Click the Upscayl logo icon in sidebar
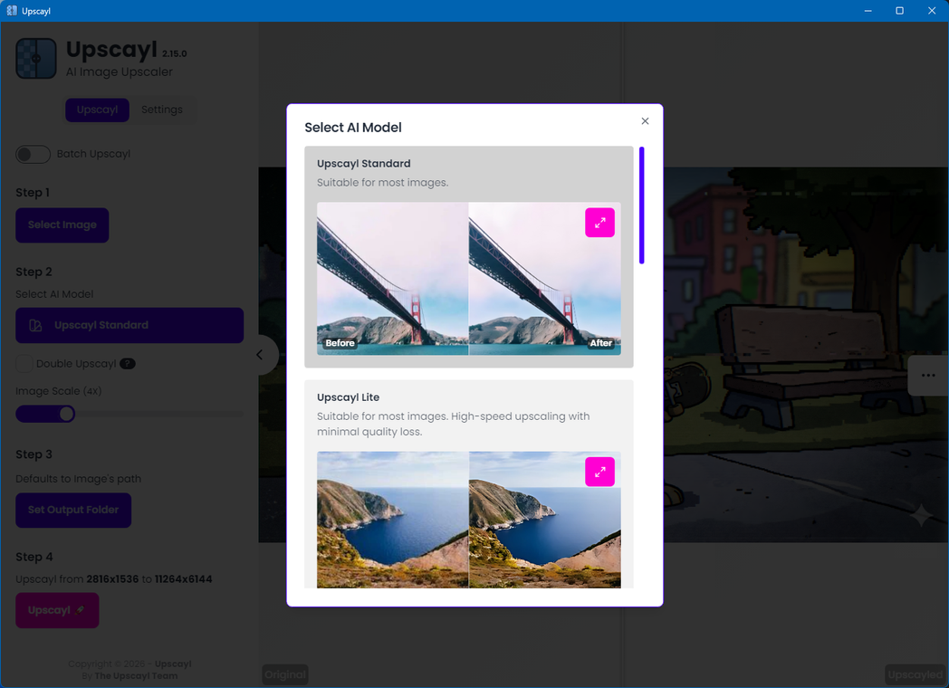949x688 pixels. (36, 58)
